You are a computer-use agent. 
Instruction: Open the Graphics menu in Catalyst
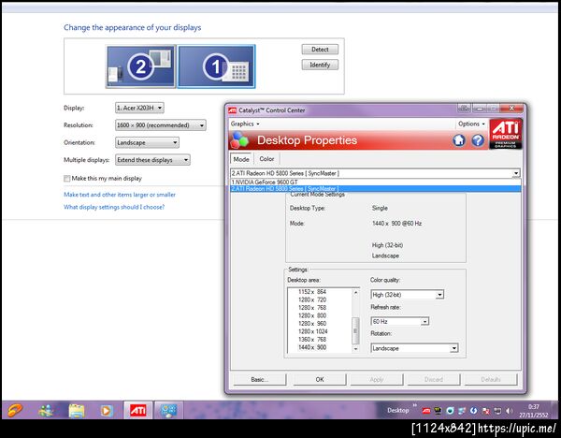pyautogui.click(x=245, y=124)
